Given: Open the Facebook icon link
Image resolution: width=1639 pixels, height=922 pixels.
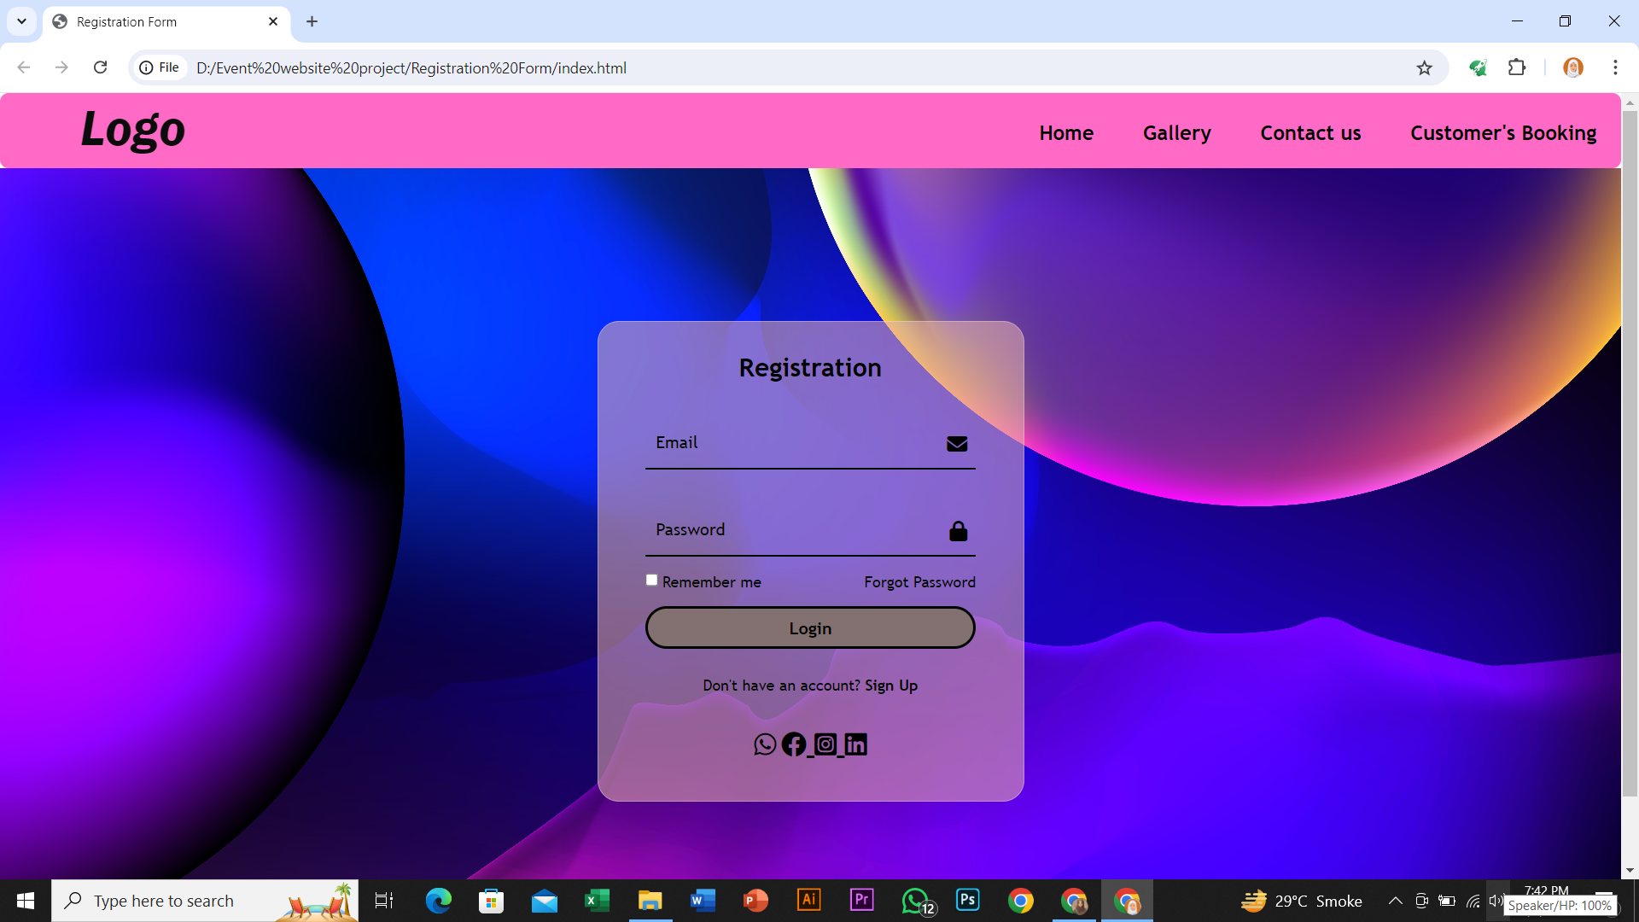Looking at the screenshot, I should point(794,744).
